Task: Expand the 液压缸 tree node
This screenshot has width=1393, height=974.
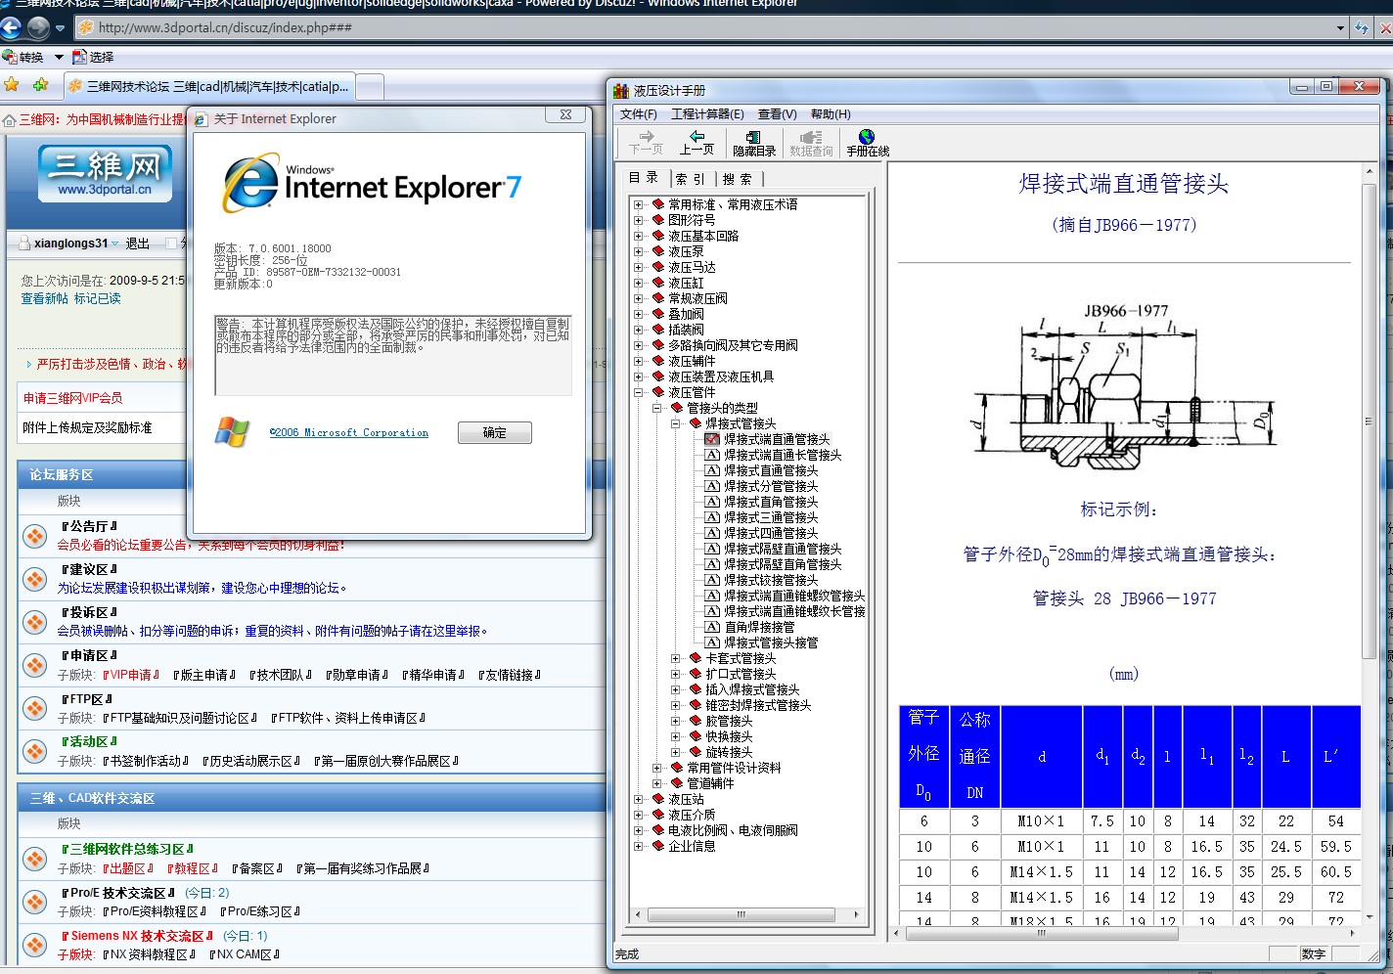Action: tap(638, 283)
